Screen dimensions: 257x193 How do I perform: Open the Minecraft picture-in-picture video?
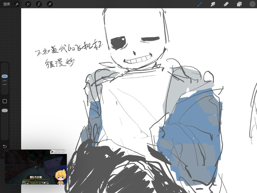pyautogui.click(x=36, y=167)
